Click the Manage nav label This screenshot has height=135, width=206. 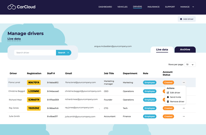(x=185, y=7)
